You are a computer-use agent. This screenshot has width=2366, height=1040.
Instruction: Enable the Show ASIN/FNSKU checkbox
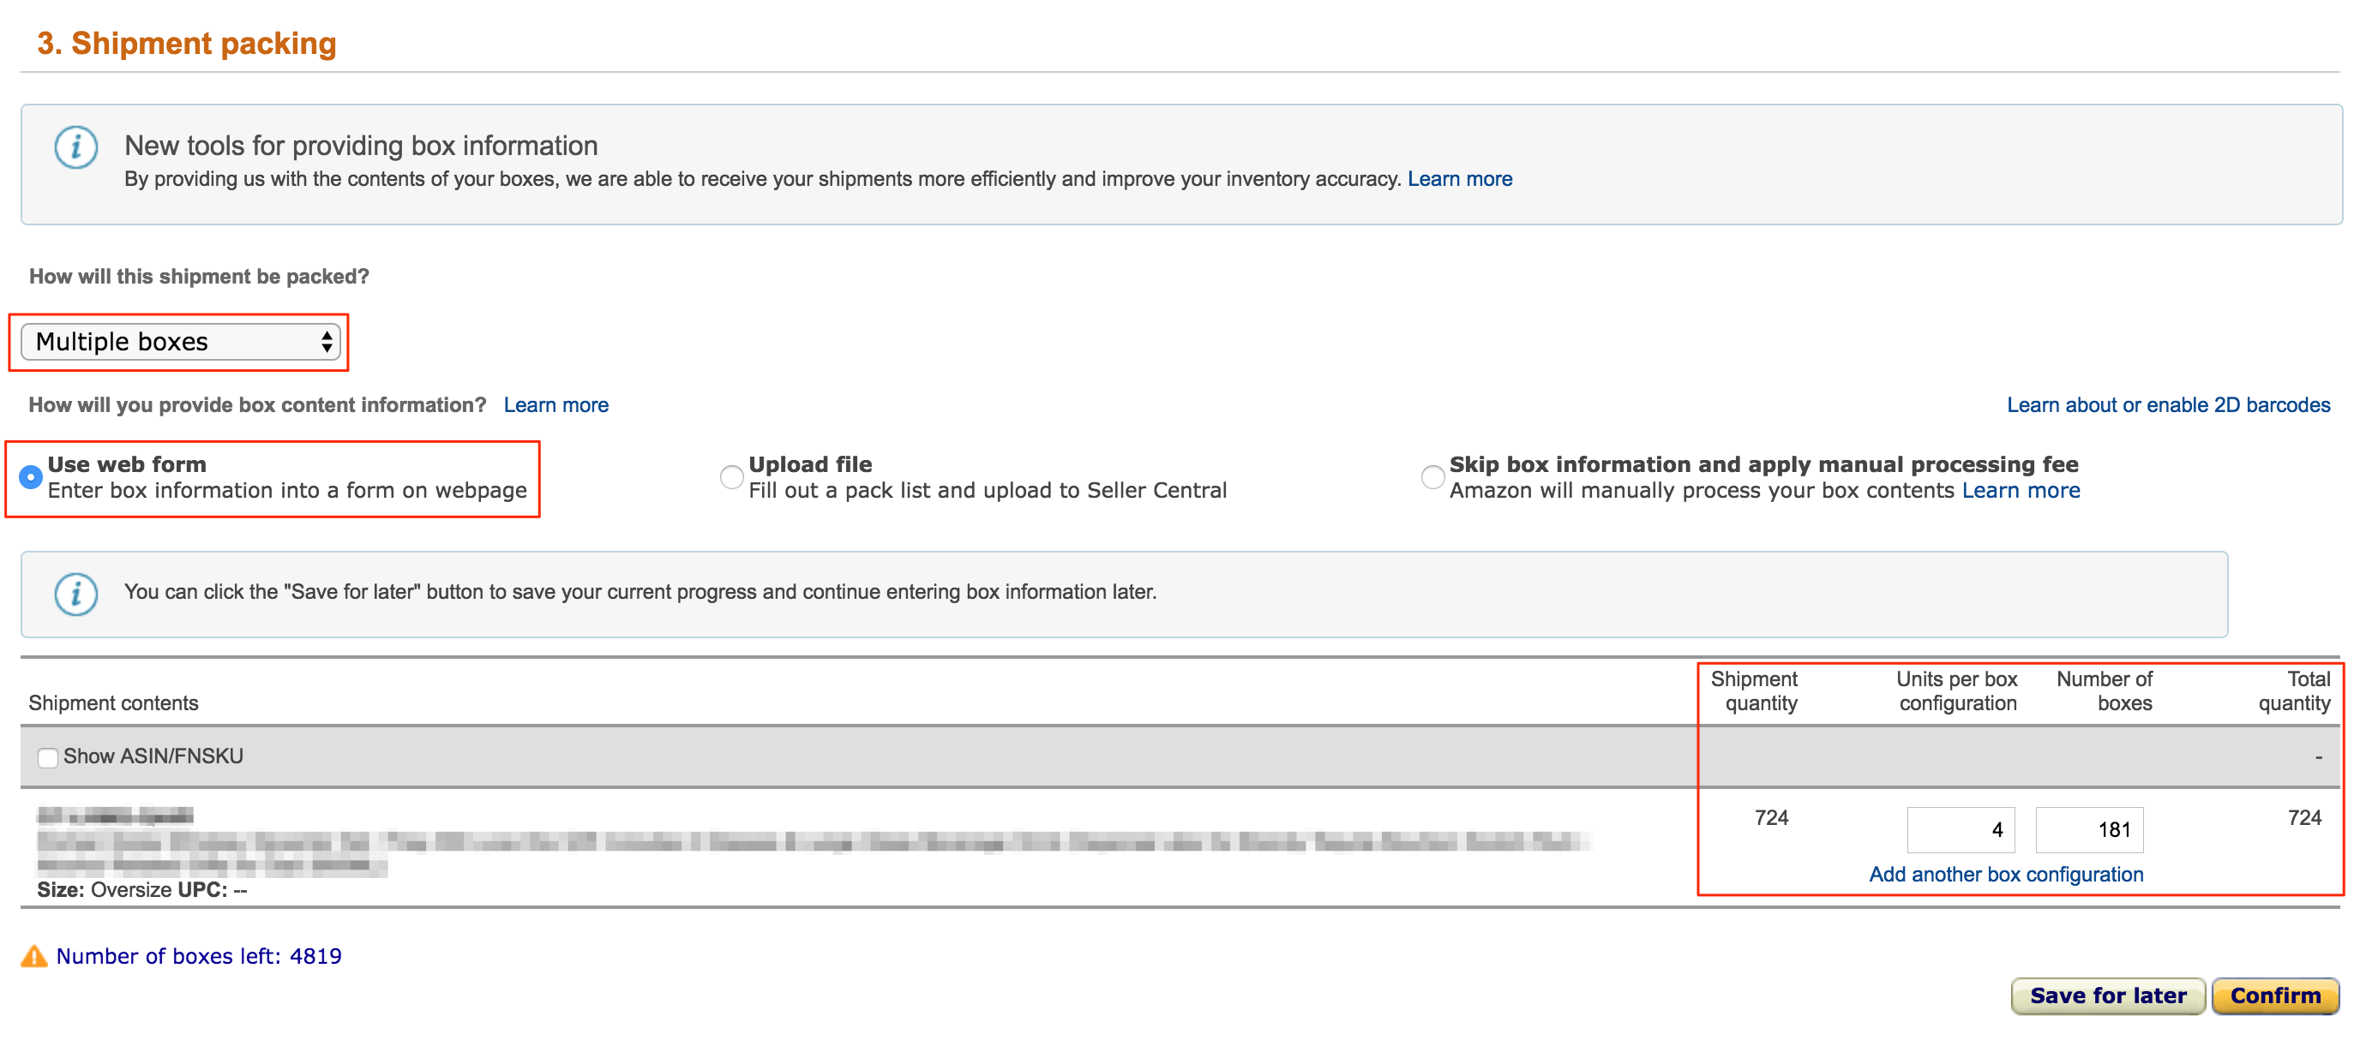pyautogui.click(x=48, y=757)
